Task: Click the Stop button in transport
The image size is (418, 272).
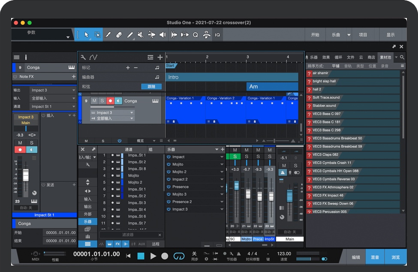Action: [x=141, y=256]
